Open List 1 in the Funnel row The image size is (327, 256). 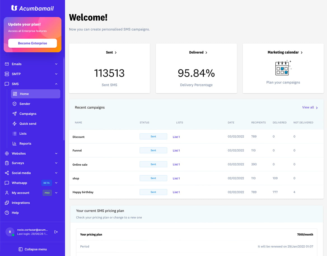click(x=176, y=151)
